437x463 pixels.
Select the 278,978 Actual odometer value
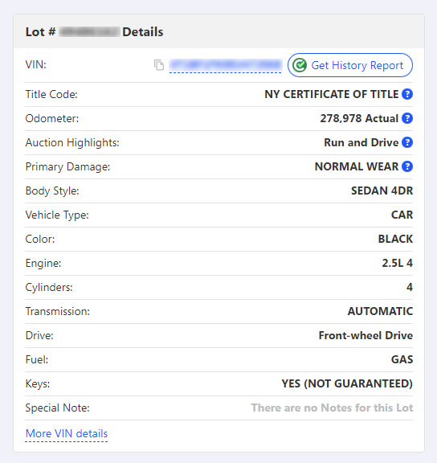[359, 118]
